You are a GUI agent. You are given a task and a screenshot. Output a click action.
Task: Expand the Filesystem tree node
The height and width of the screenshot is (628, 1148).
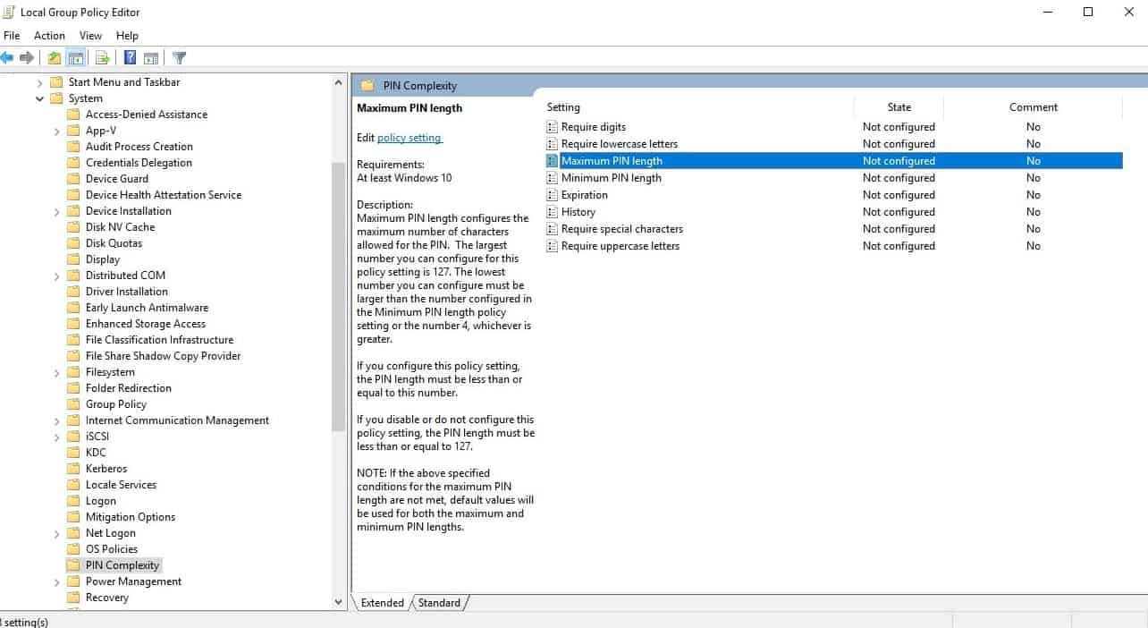57,372
